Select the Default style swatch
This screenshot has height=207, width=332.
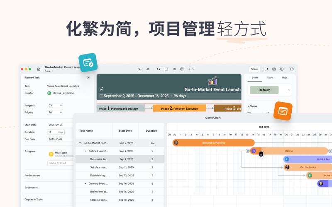[x=264, y=90]
